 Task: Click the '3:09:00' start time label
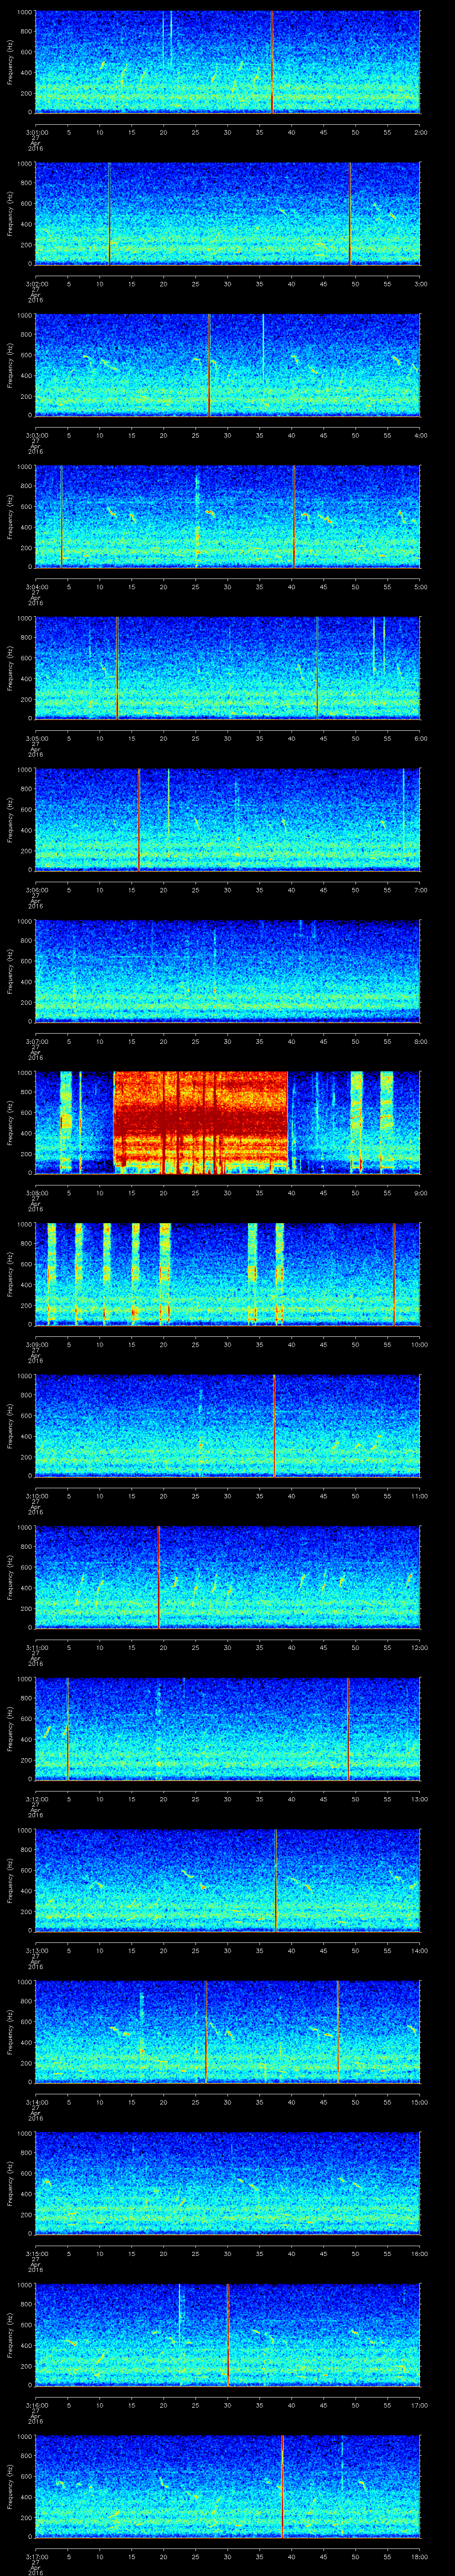[x=36, y=1344]
